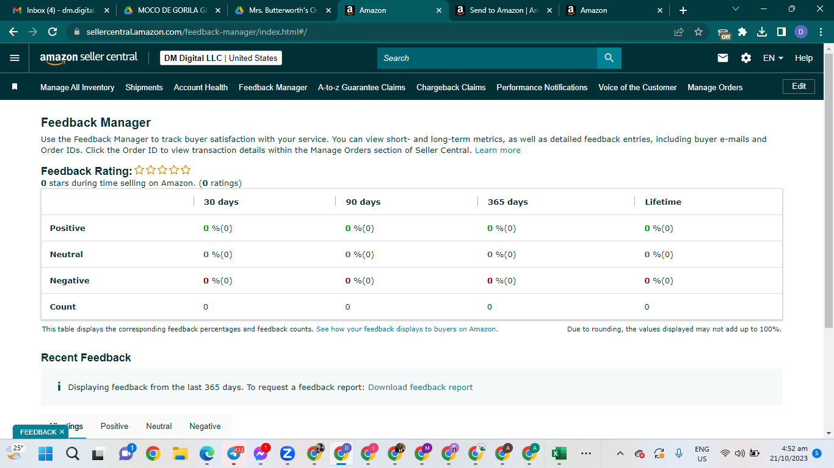This screenshot has height=468, width=834.
Task: Open the Chrome three-dot menu
Action: pyautogui.click(x=821, y=32)
